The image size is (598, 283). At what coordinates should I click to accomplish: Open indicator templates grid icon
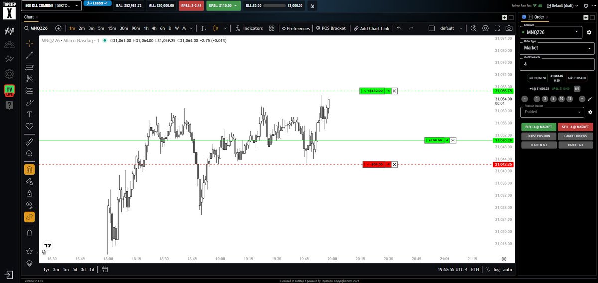272,28
